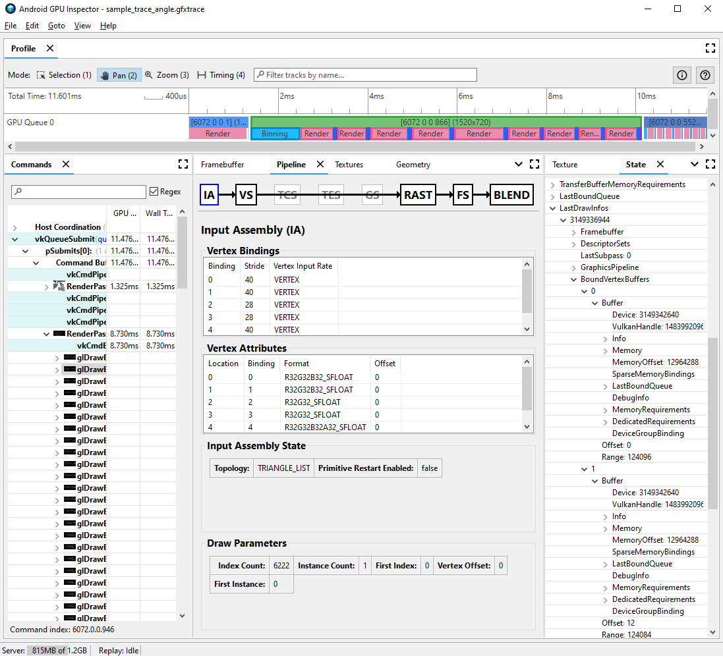Click the 815MB of 1.2GB memory bar
The height and width of the screenshot is (656, 723).
pyautogui.click(x=58, y=650)
